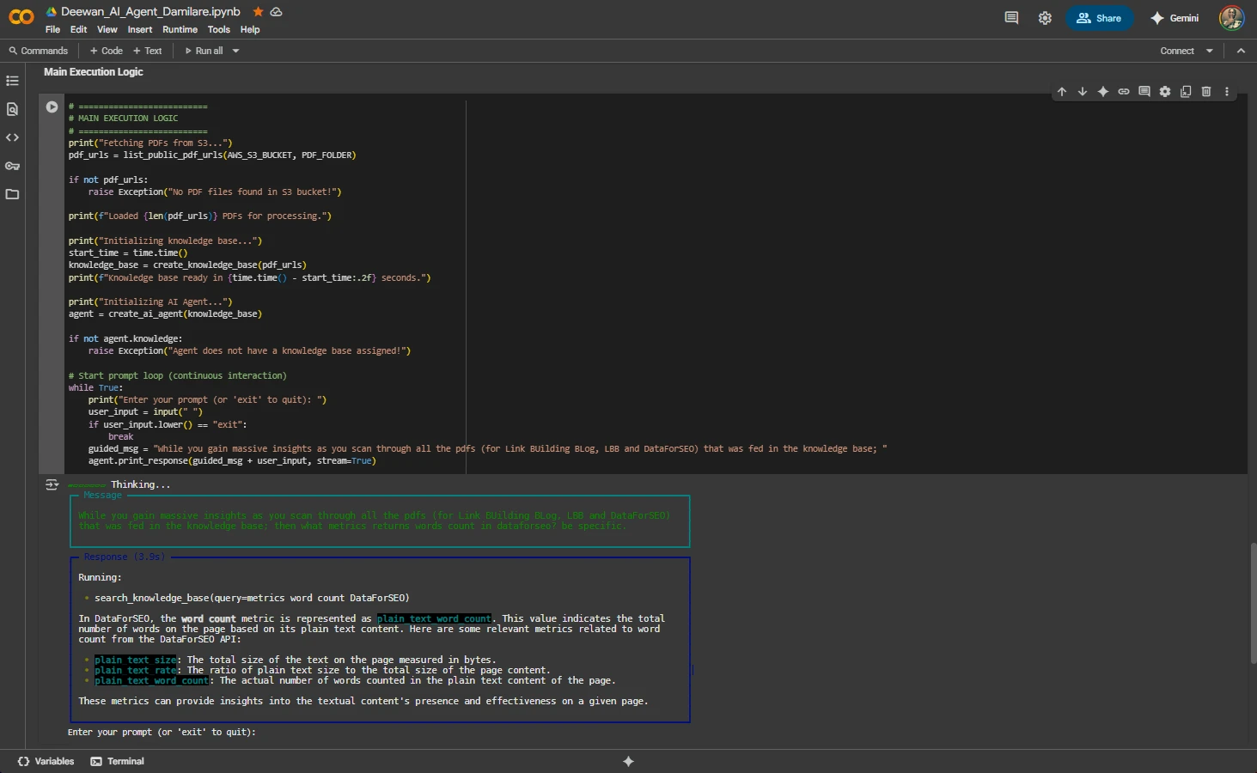Open the settings gear in the header

(x=1045, y=18)
